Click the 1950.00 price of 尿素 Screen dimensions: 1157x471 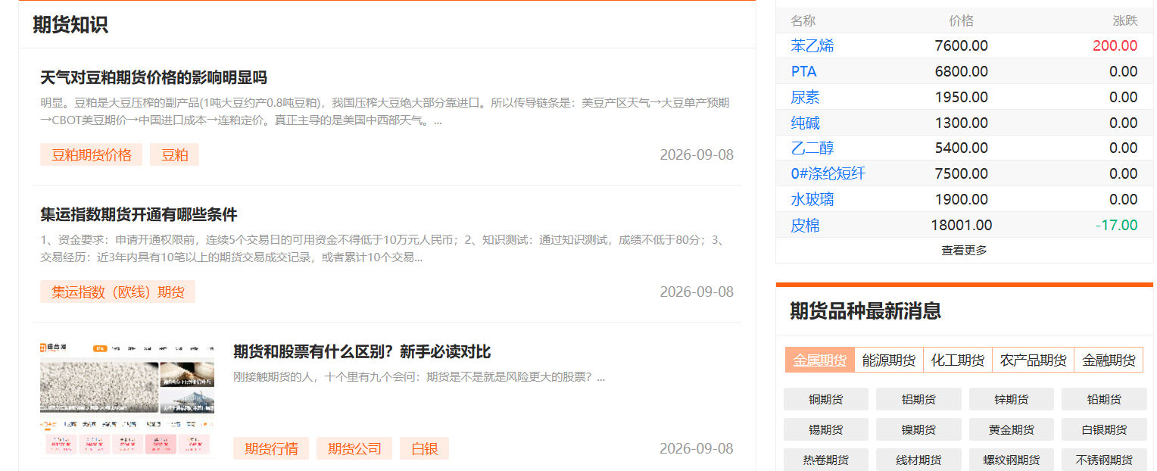(961, 97)
